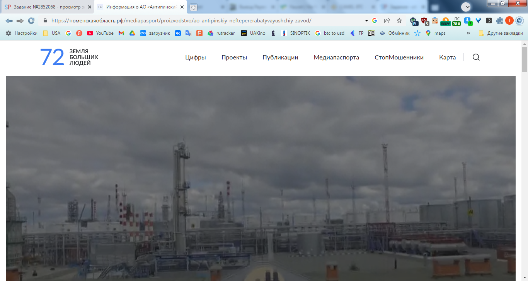Open the blue funnel extension icon
The width and height of the screenshot is (528, 281).
[x=478, y=20]
